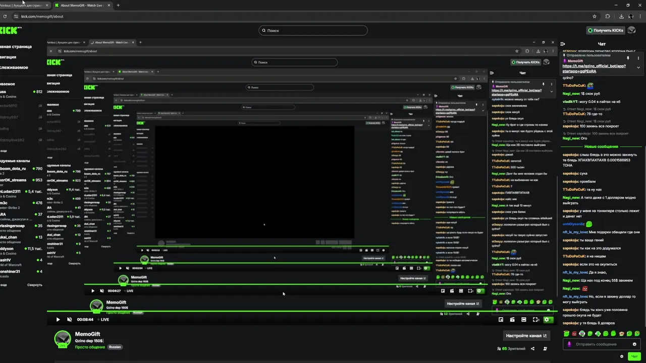Click the purple icon in the message box

[x=569, y=344]
